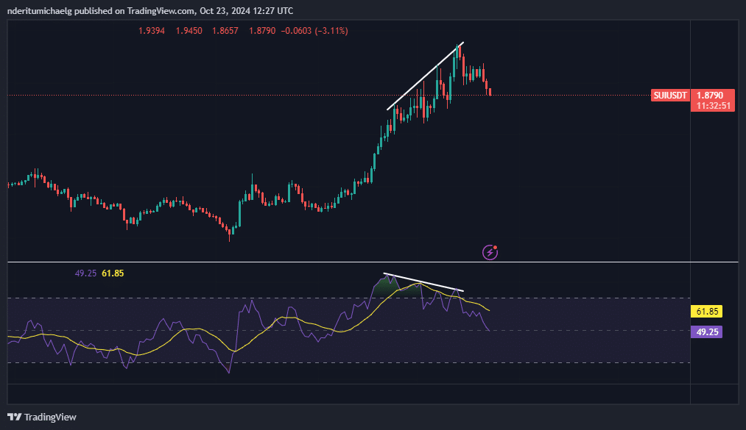Click the TradingView wordmark text
The width and height of the screenshot is (746, 430).
pyautogui.click(x=50, y=417)
